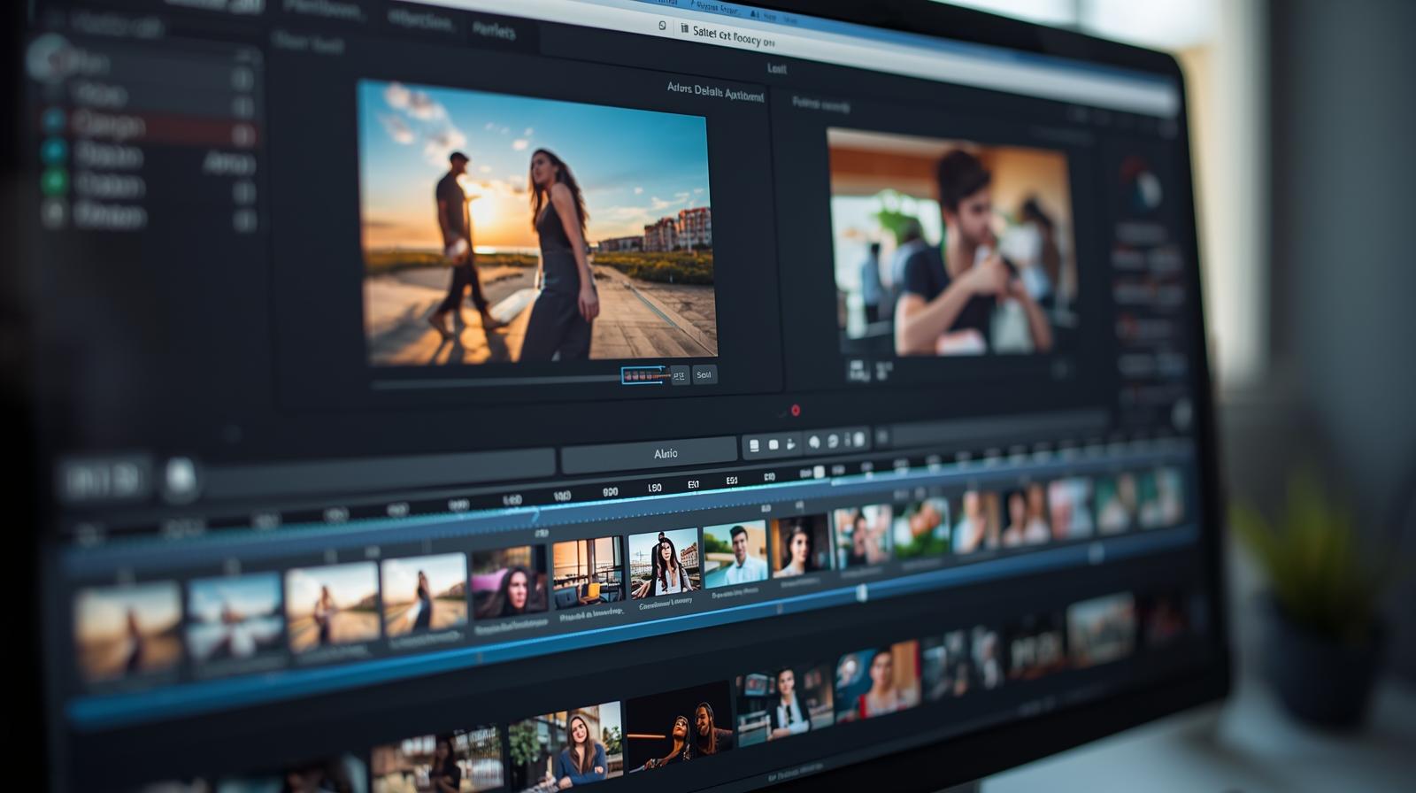Click the rounded square icon left of the timeline
Viewport: 1416px width, 793px height.
tap(181, 478)
